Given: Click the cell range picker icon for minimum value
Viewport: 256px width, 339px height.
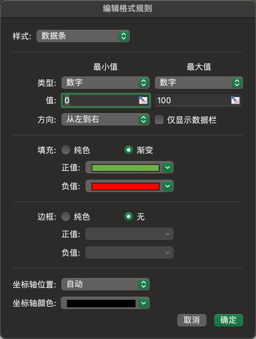Looking at the screenshot, I should point(143,100).
